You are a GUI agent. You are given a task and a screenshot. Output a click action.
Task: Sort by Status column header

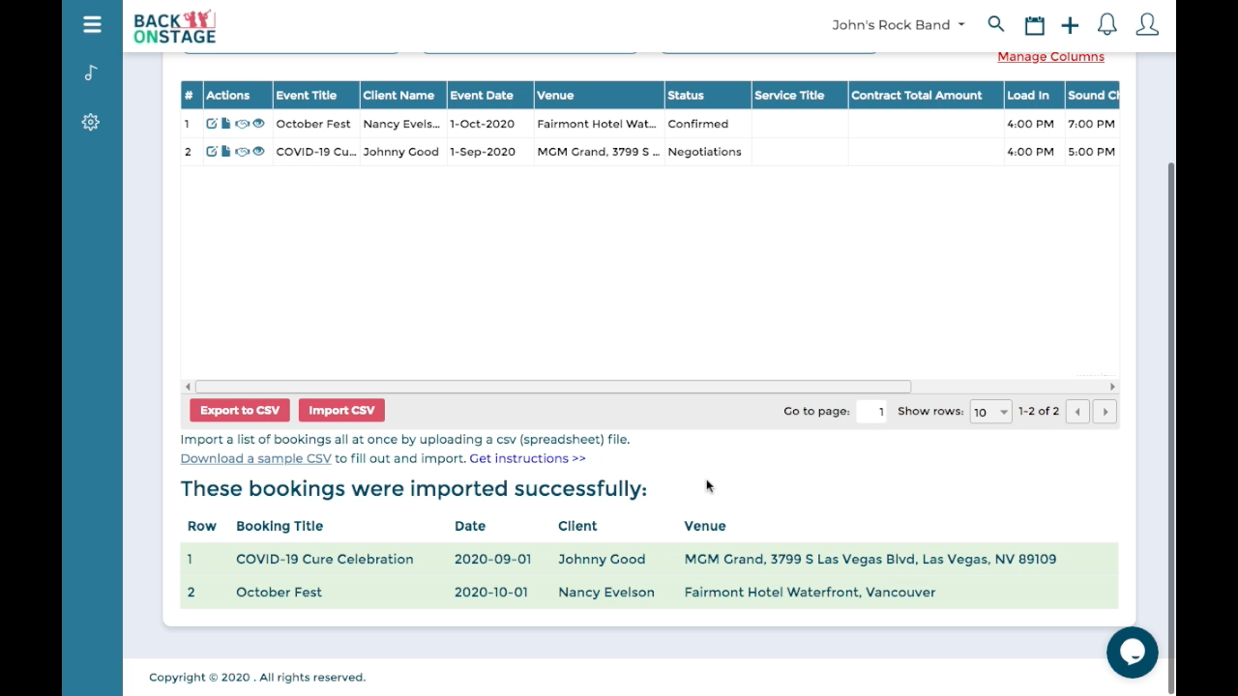point(707,95)
